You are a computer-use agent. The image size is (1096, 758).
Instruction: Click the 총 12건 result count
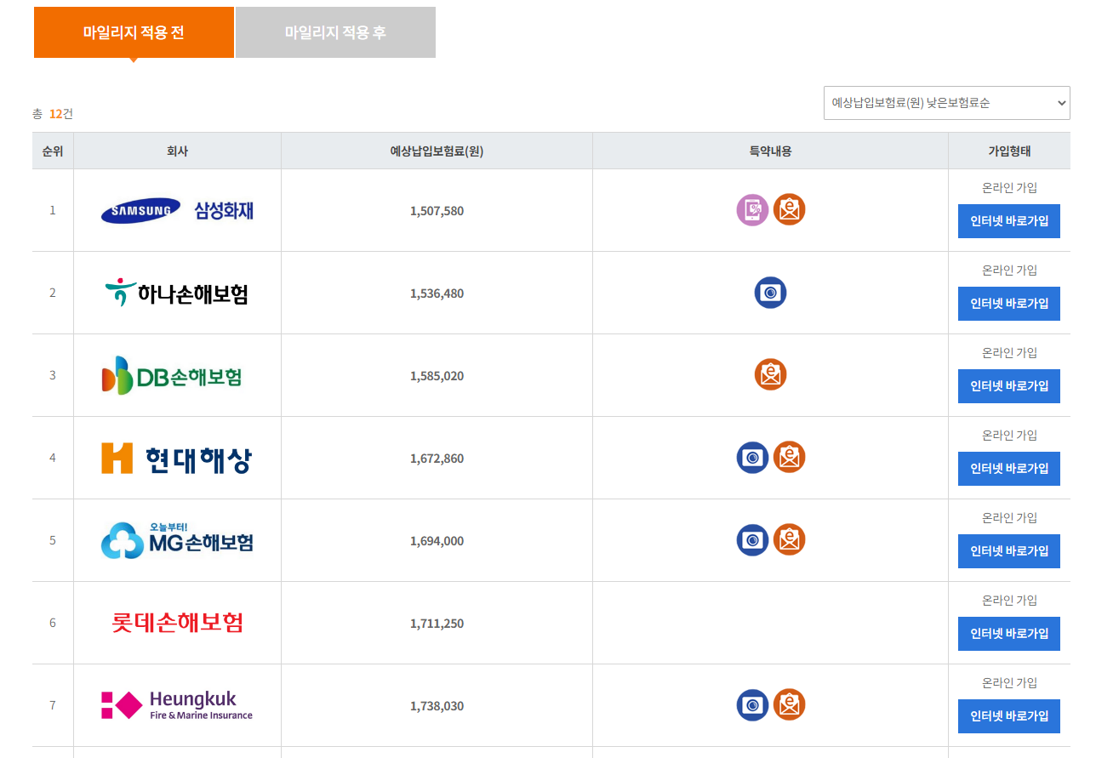tap(53, 114)
